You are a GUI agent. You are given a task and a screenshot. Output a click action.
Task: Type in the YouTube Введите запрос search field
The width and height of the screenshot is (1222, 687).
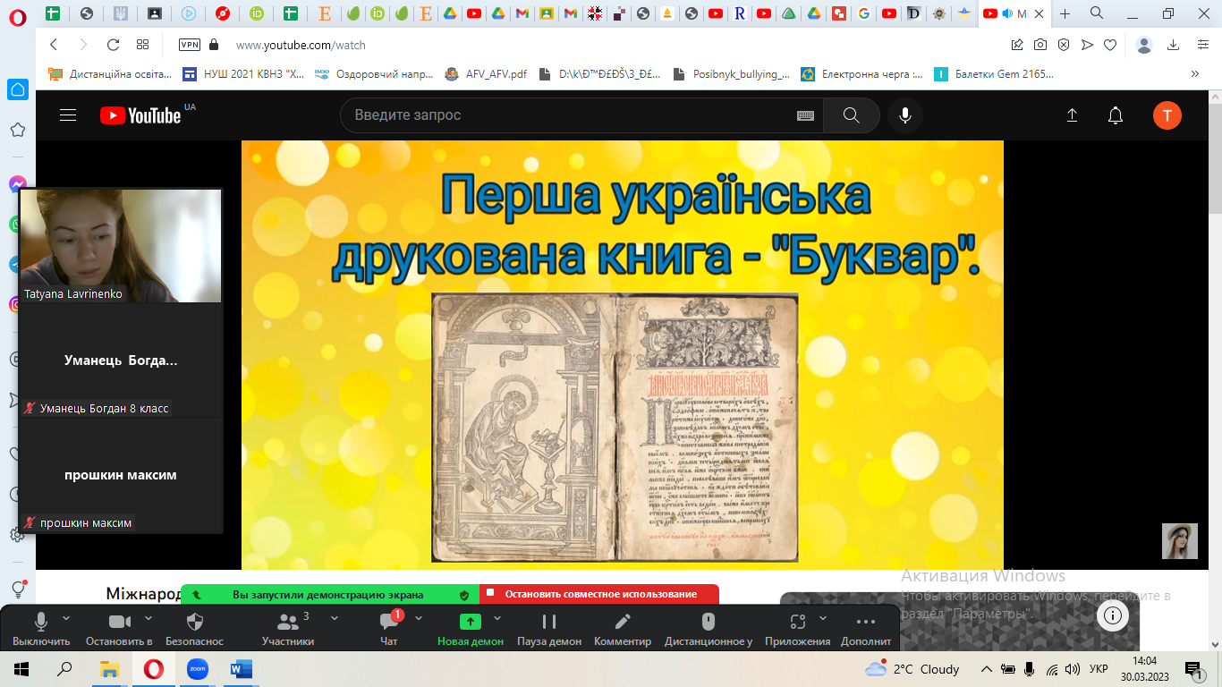(564, 115)
